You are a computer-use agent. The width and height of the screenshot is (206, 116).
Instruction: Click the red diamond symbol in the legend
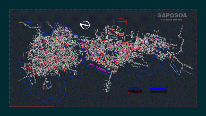coord(128,92)
